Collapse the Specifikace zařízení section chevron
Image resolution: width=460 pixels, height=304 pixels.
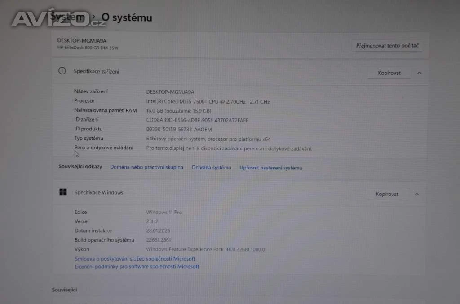(419, 73)
